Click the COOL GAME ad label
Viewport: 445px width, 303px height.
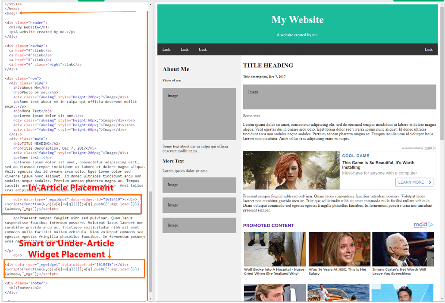coord(355,156)
